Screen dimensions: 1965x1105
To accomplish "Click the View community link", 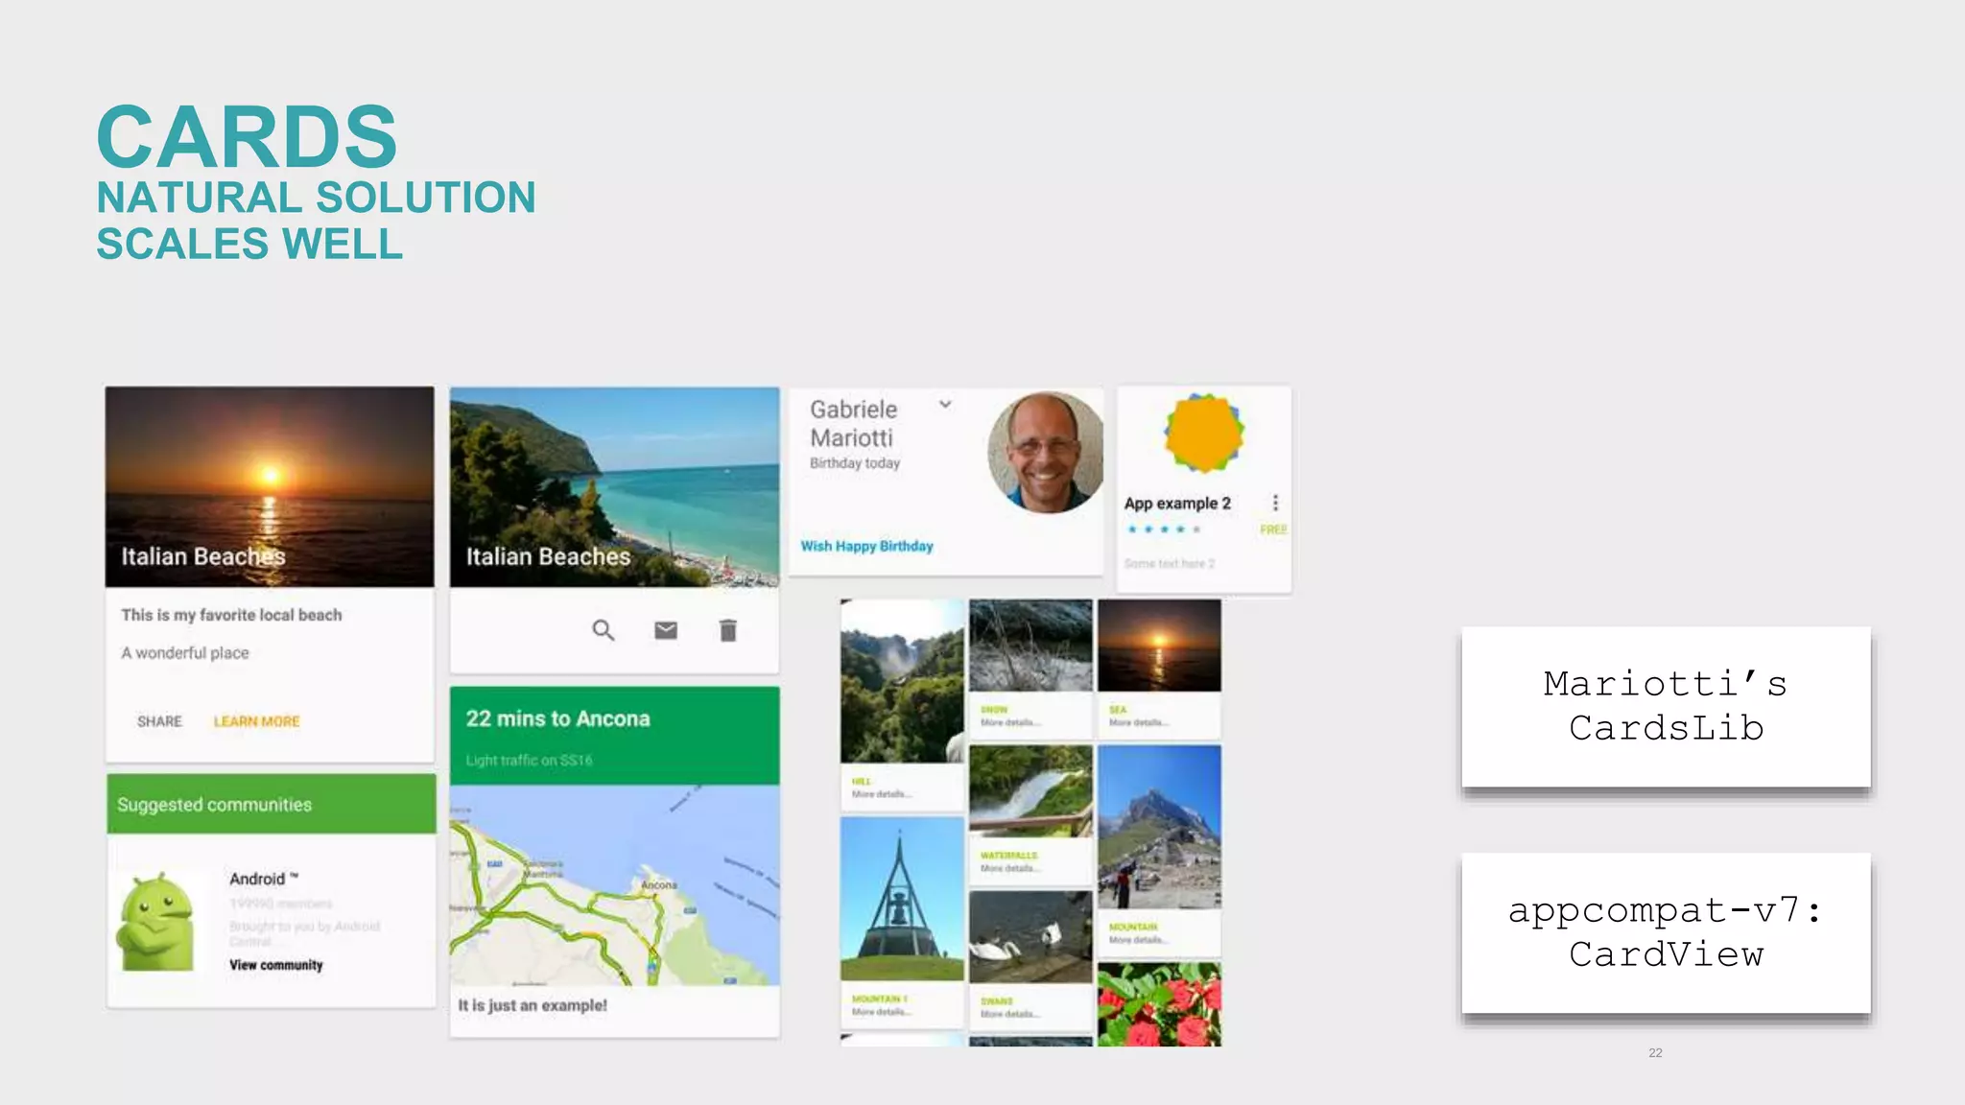I will coord(275,965).
